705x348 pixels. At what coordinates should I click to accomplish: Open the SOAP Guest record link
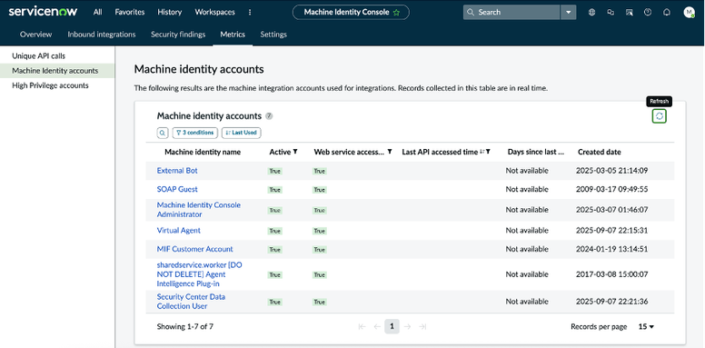click(177, 189)
